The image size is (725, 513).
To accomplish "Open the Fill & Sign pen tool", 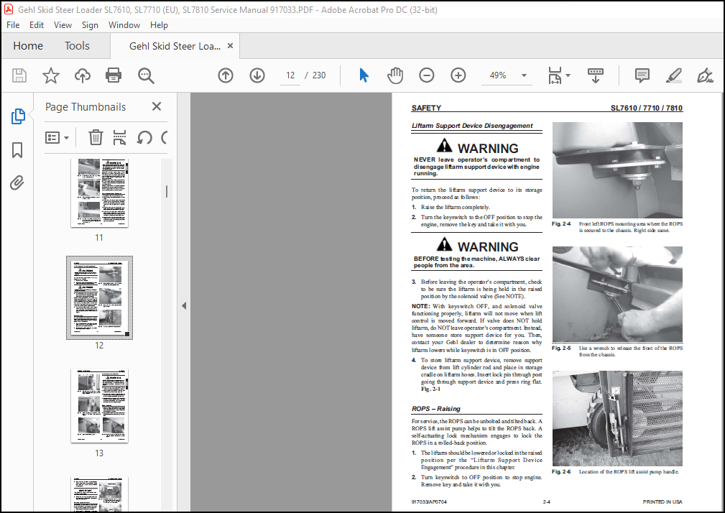I will pyautogui.click(x=705, y=75).
